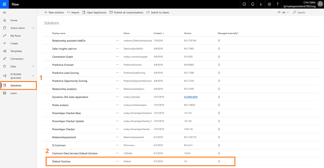Click the Connectors plug icon
This screenshot has height=168, width=324.
4,59
